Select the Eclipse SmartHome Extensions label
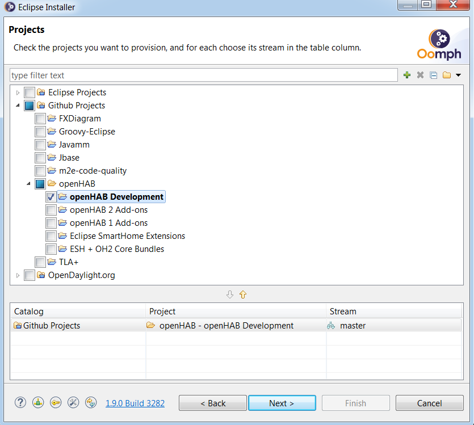474x425 pixels. (x=127, y=235)
